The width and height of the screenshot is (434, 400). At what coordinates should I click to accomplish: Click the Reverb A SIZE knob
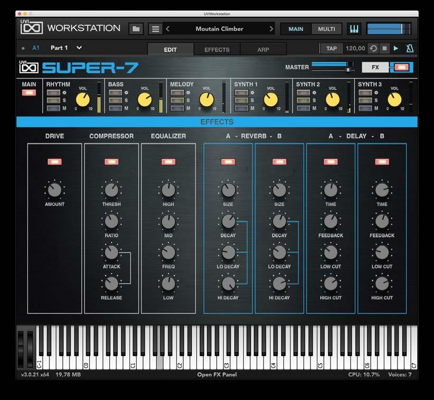[x=229, y=190]
